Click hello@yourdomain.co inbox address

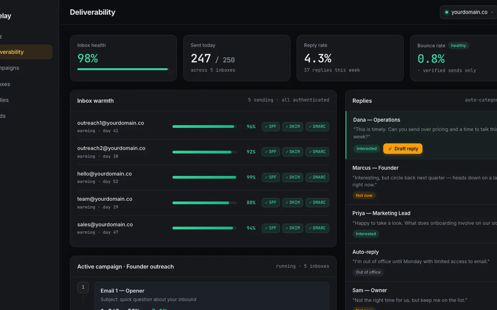pos(104,174)
